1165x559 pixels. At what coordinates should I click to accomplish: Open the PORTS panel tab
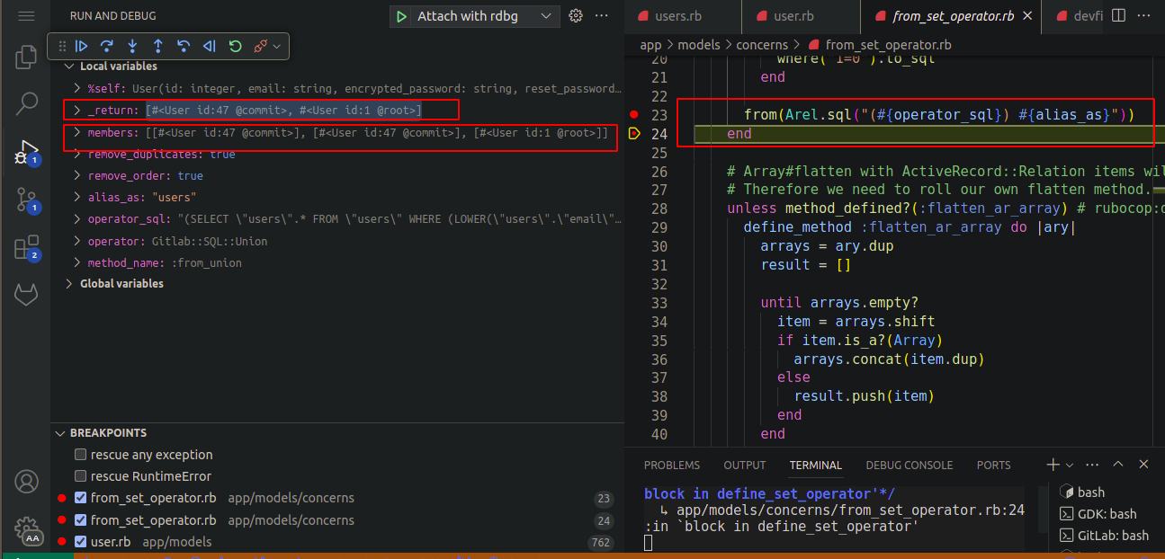click(994, 465)
